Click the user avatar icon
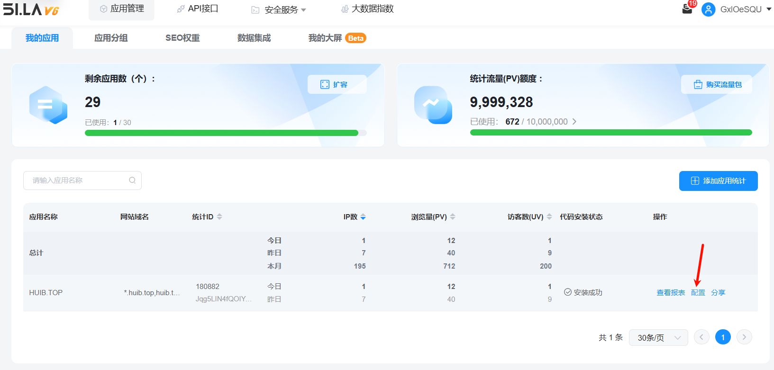 (x=708, y=9)
